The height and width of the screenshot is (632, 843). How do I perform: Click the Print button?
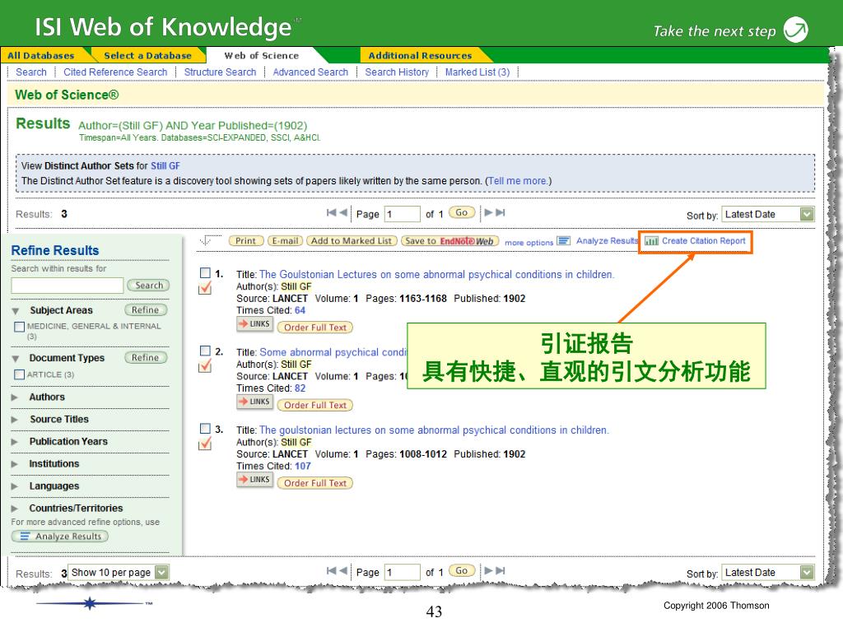point(245,241)
